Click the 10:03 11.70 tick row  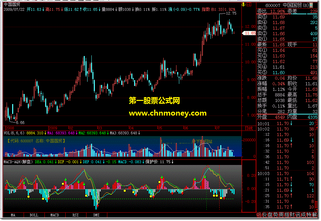click(286, 173)
